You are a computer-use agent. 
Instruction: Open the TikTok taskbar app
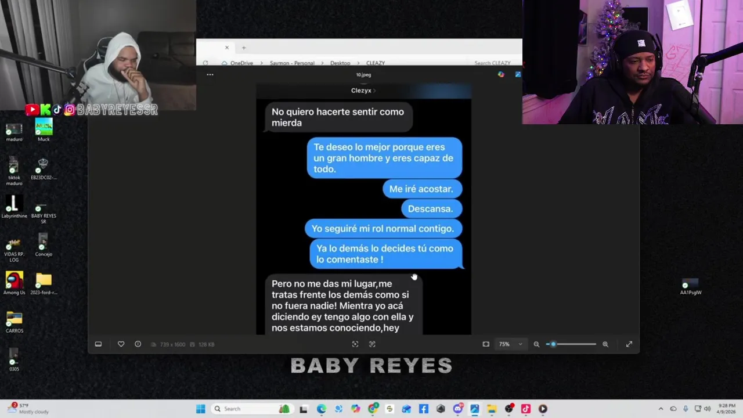pyautogui.click(x=526, y=409)
